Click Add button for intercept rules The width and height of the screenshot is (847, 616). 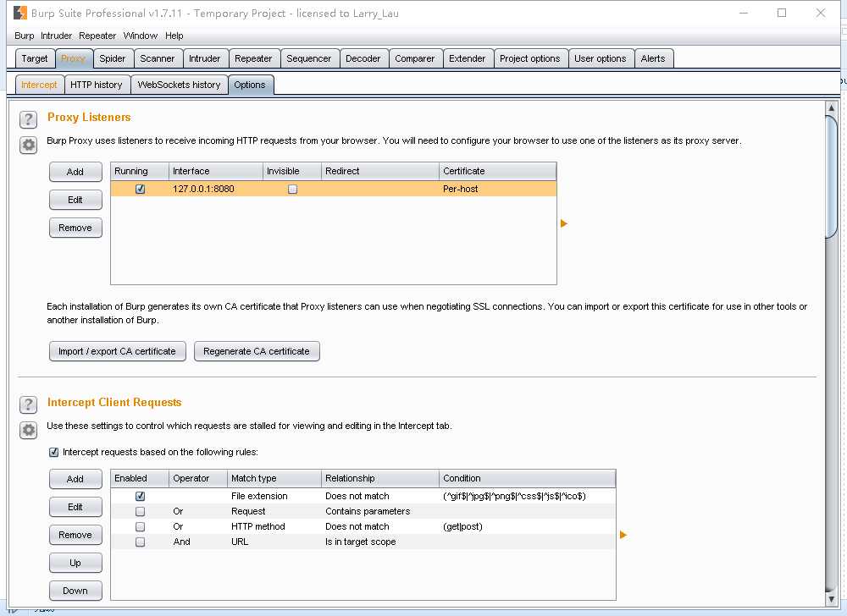[75, 479]
